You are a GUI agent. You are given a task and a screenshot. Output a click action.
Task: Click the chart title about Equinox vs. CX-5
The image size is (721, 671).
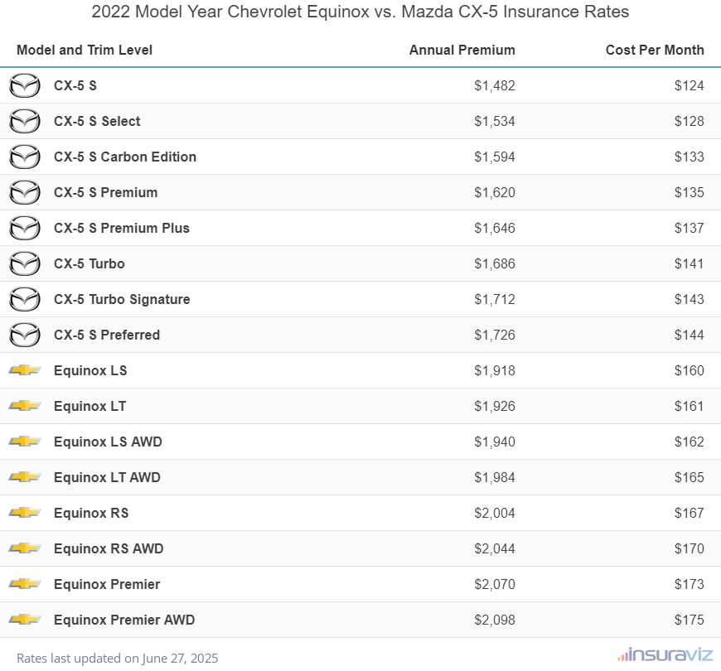coord(360,12)
